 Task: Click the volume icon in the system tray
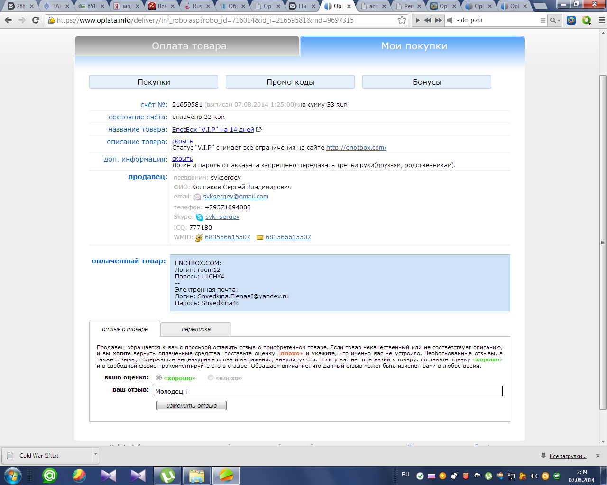pos(534,476)
